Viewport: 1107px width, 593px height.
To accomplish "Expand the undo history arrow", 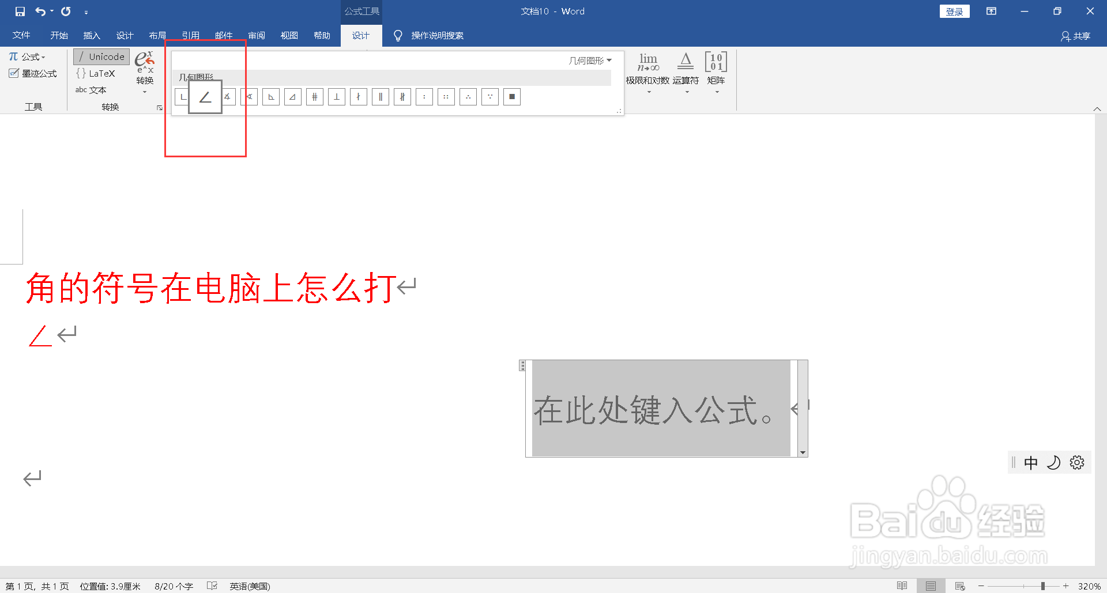I will tap(52, 12).
